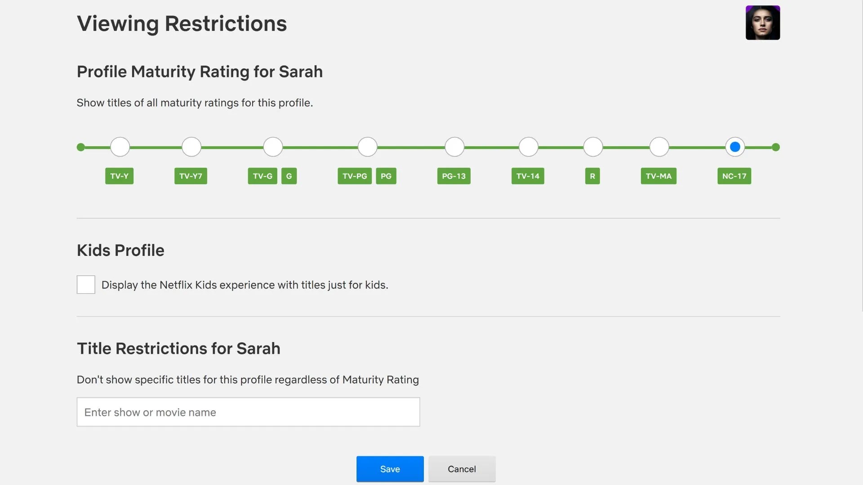Set maturity rating to TV-Y
The height and width of the screenshot is (485, 863).
click(x=120, y=146)
